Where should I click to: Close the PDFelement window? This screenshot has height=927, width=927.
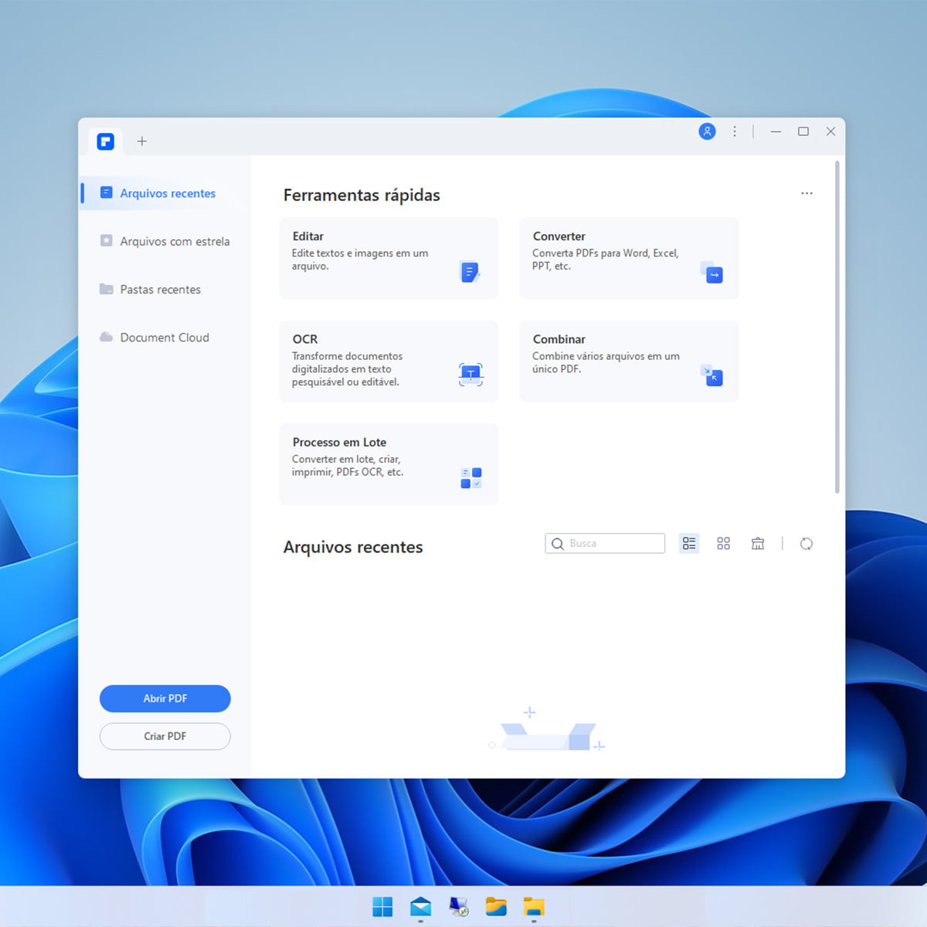tap(831, 131)
